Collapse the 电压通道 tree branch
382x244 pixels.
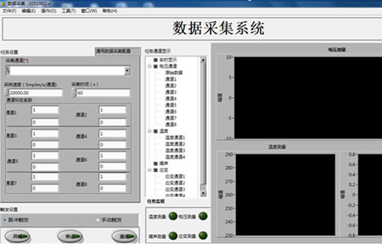[149, 66]
